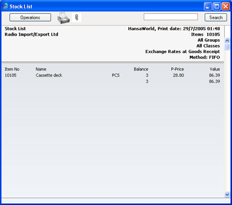This screenshot has height=205, width=232.
Task: Click the 'Name' column header
Action: click(x=41, y=69)
